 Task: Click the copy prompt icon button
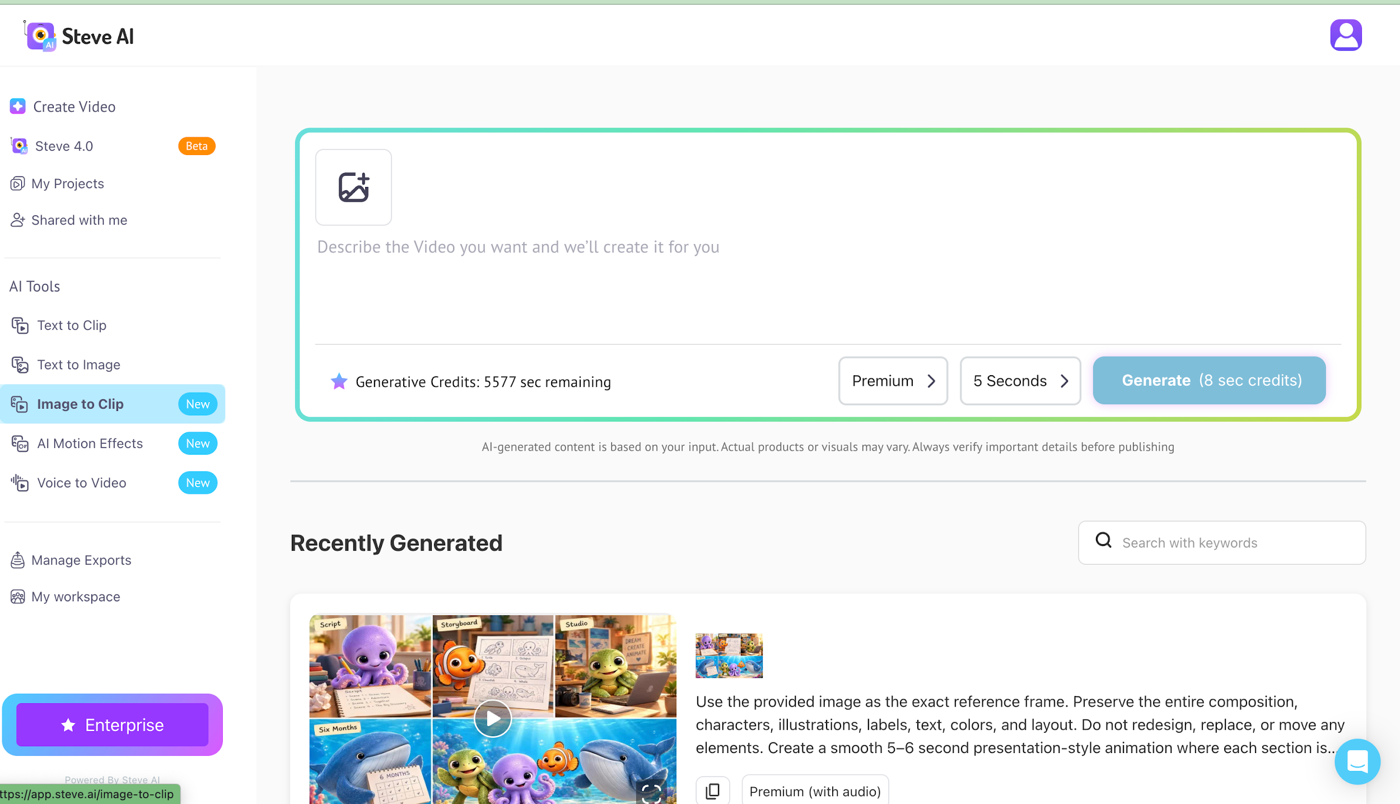[712, 791]
